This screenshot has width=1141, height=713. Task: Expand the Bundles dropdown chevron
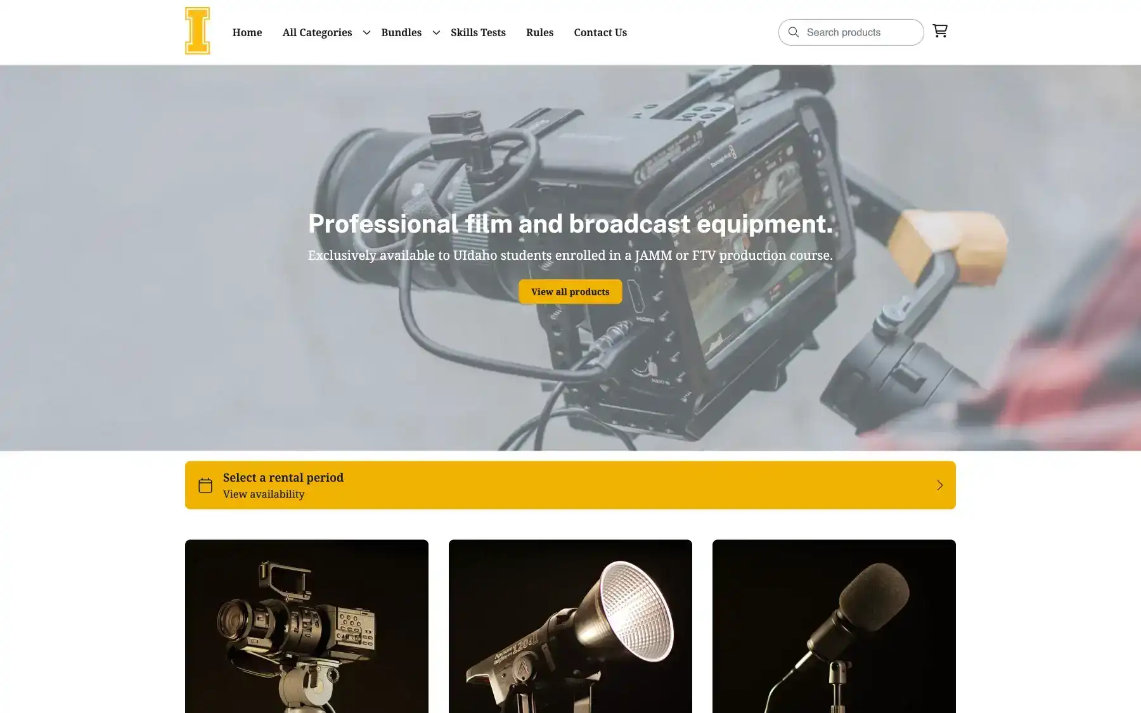pos(436,33)
